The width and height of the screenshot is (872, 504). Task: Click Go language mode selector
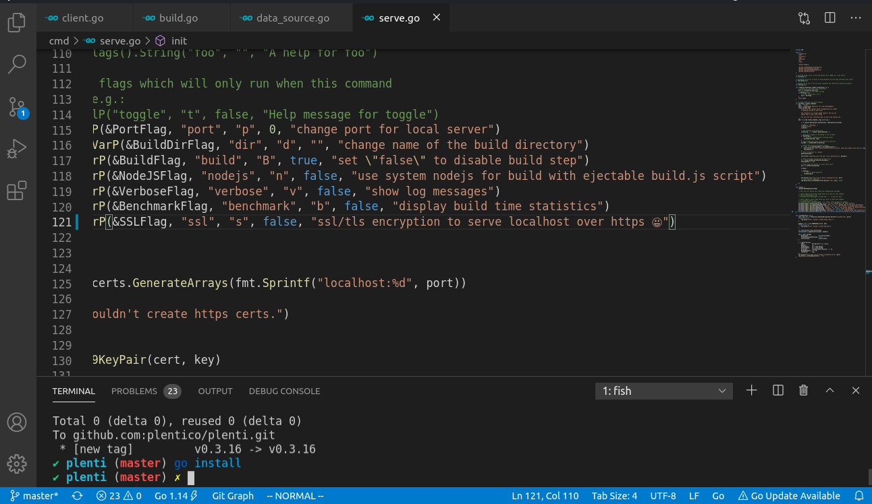[x=718, y=496]
